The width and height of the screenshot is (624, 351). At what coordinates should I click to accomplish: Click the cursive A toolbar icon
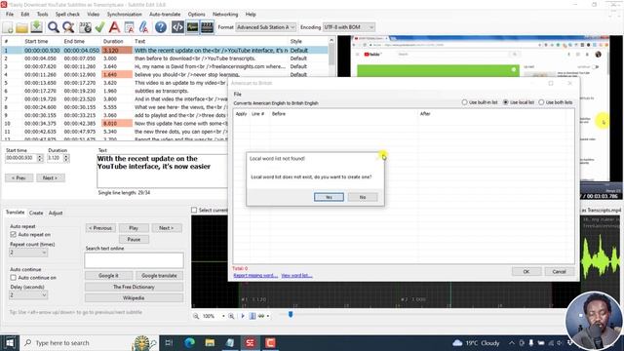(143, 27)
